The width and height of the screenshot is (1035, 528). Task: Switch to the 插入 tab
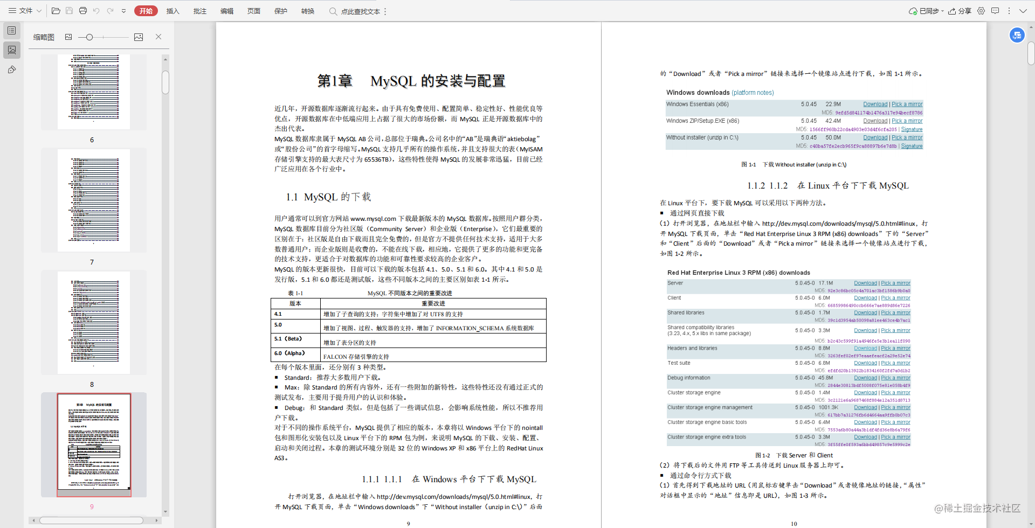(172, 11)
